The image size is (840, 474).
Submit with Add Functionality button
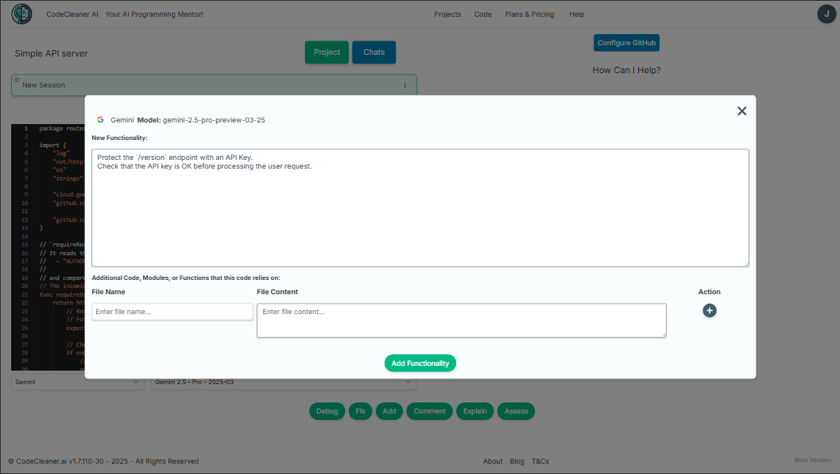pos(420,363)
